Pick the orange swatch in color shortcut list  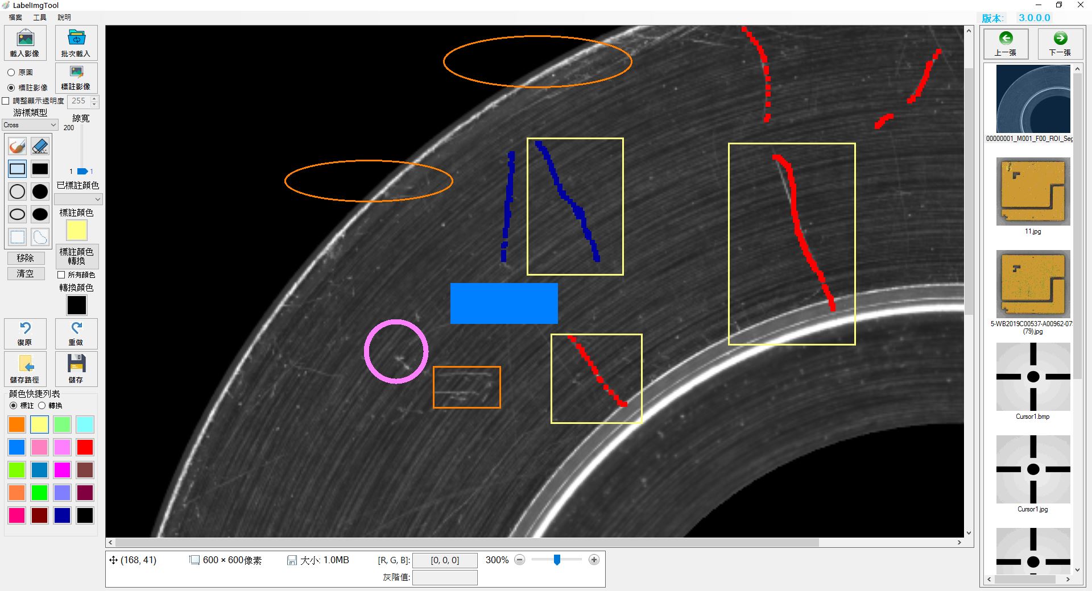tap(17, 424)
